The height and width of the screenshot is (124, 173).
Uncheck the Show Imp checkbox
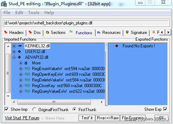click(7, 109)
